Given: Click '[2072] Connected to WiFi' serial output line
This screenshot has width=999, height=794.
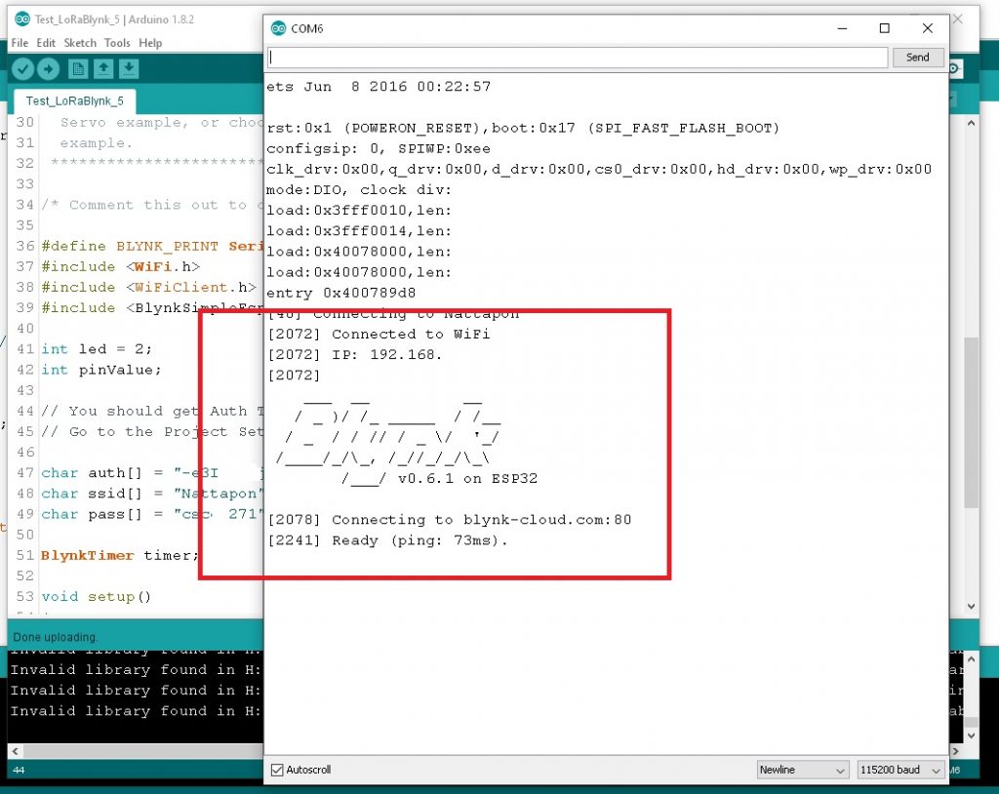Looking at the screenshot, I should coord(380,334).
